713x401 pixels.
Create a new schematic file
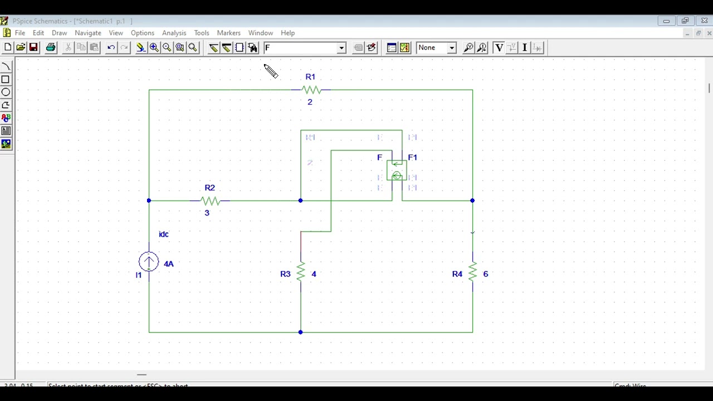point(8,48)
